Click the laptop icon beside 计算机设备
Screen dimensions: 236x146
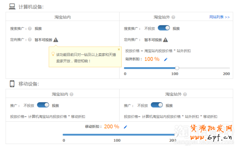pyautogui.click(x=12, y=7)
